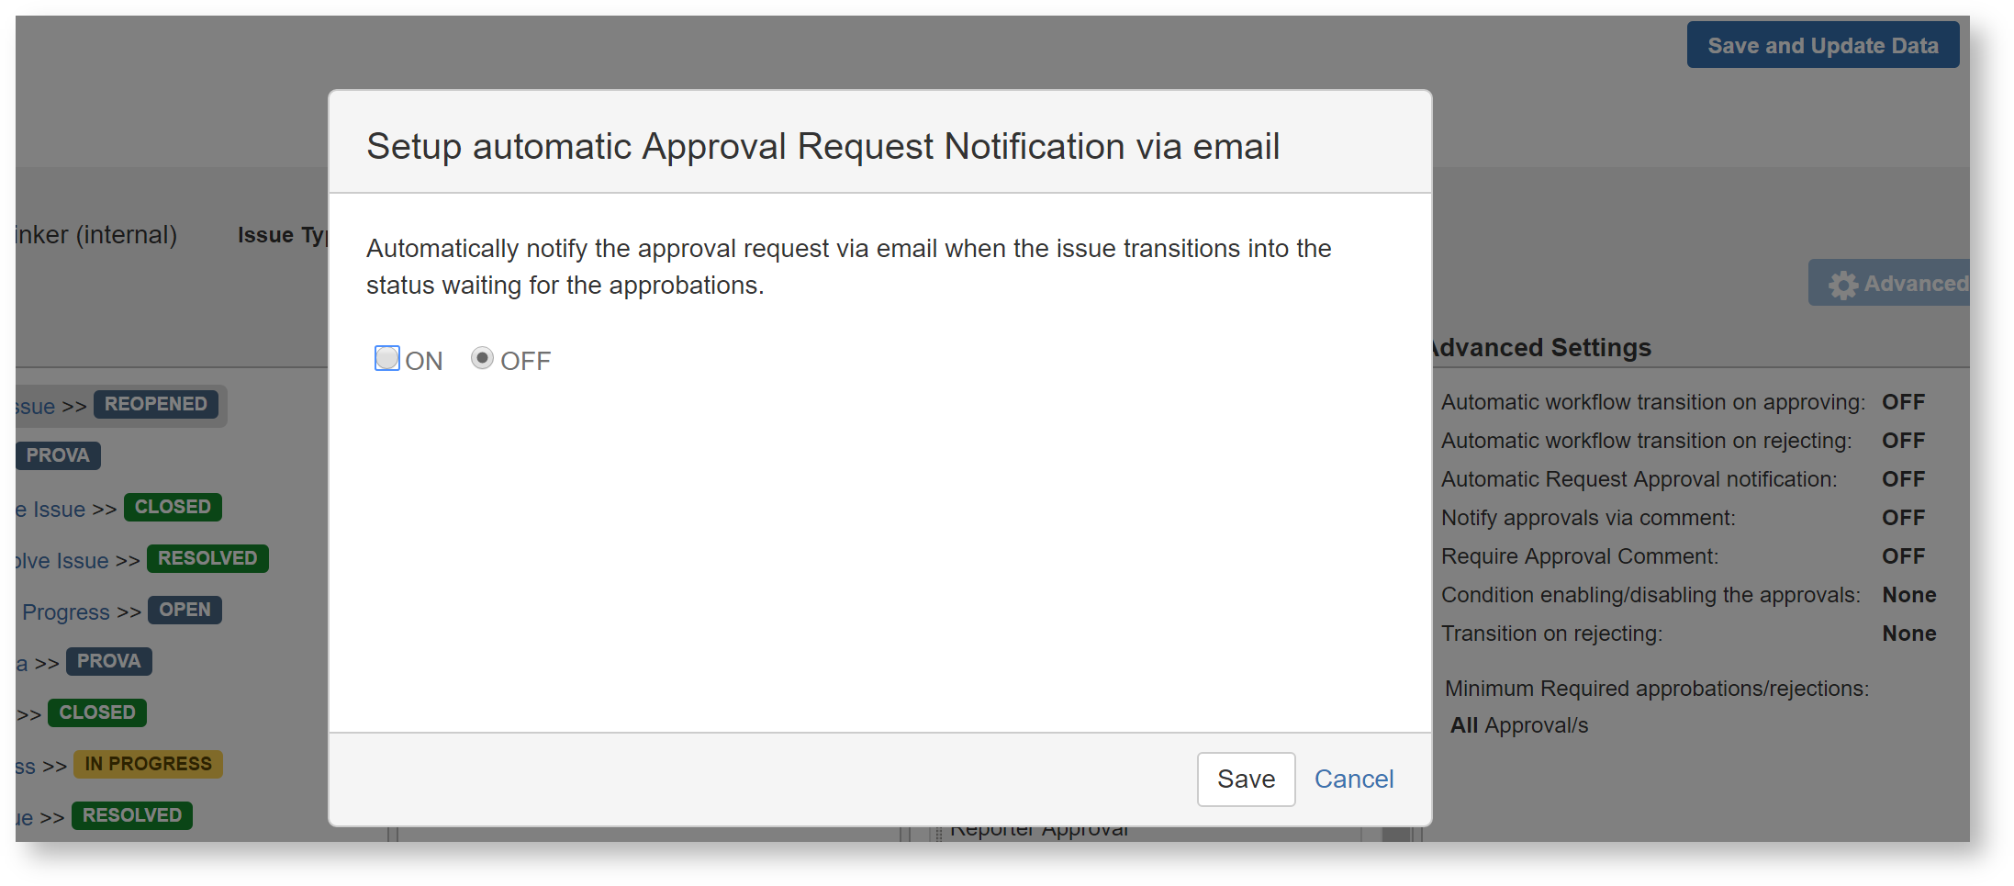Click the IN PROGRESS status badge
The width and height of the screenshot is (2014, 886).
tap(148, 765)
